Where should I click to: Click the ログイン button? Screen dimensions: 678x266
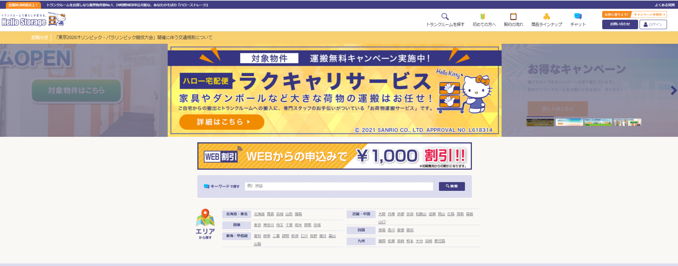[653, 24]
